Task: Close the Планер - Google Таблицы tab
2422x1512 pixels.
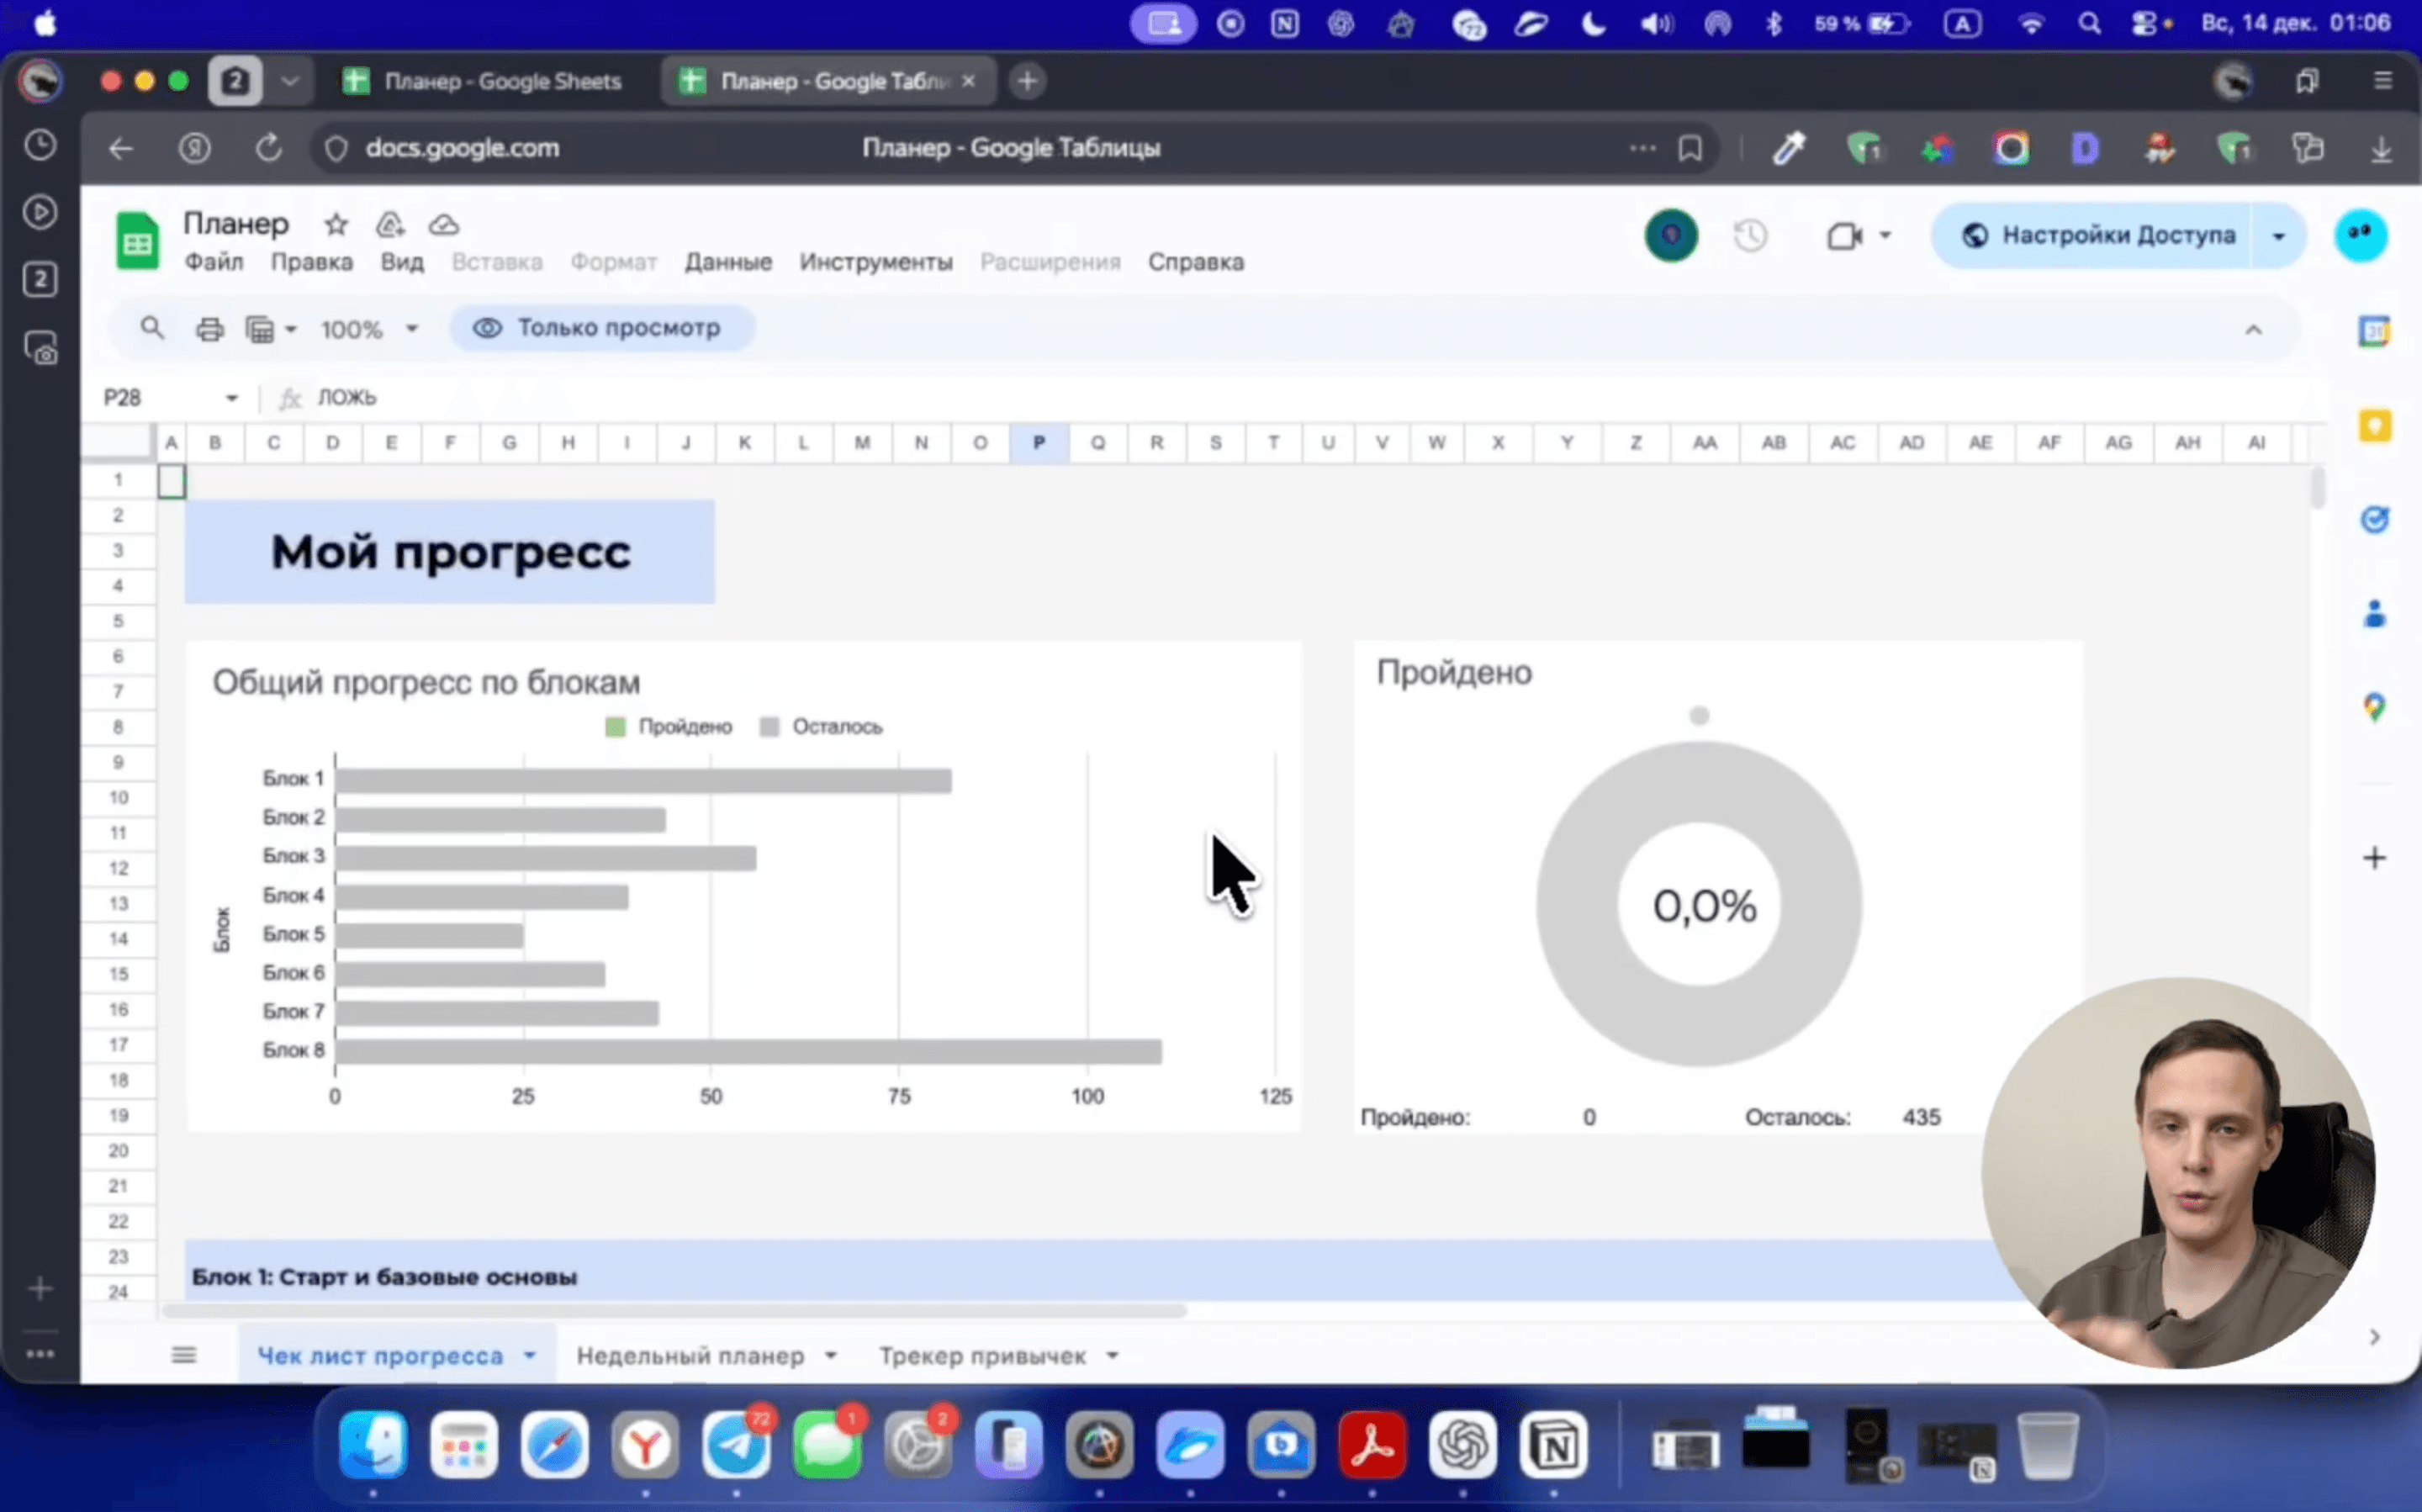Action: coord(968,81)
